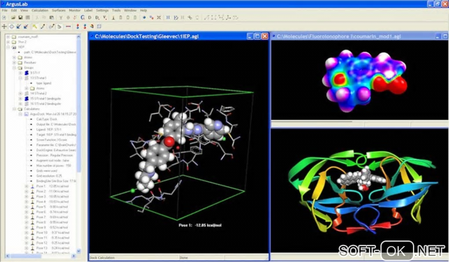Click the Save disk icon in toolbar
Viewport: 449px width, 262px height.
point(20,18)
